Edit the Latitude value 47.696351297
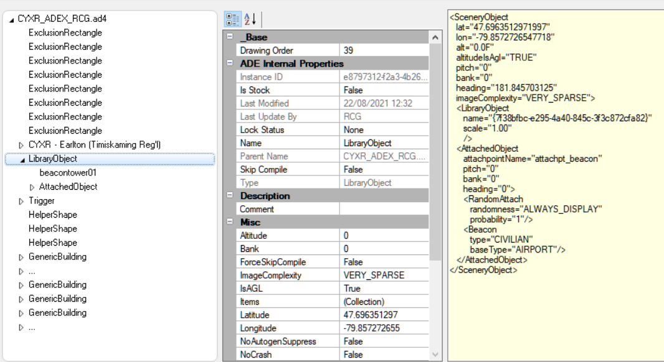 384,315
